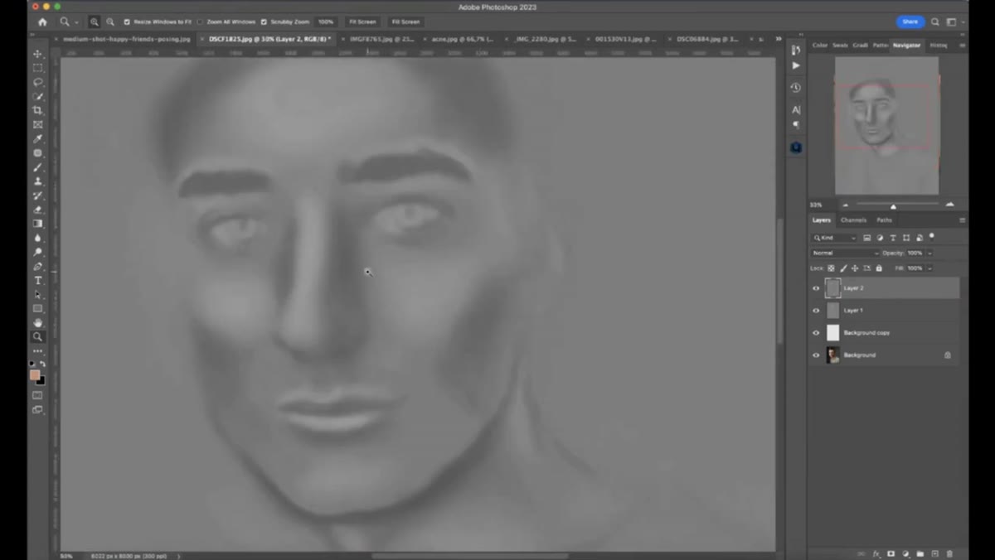Open the acne.jpg document tab
The width and height of the screenshot is (995, 560).
point(462,39)
